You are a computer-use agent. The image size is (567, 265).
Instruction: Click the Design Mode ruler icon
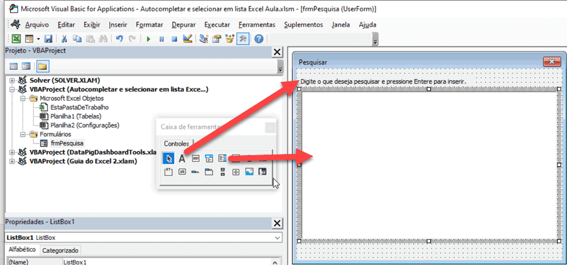(x=187, y=39)
